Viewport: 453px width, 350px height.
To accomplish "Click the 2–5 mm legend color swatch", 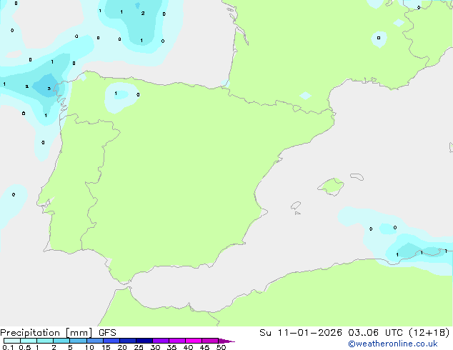I will click(x=61, y=341).
